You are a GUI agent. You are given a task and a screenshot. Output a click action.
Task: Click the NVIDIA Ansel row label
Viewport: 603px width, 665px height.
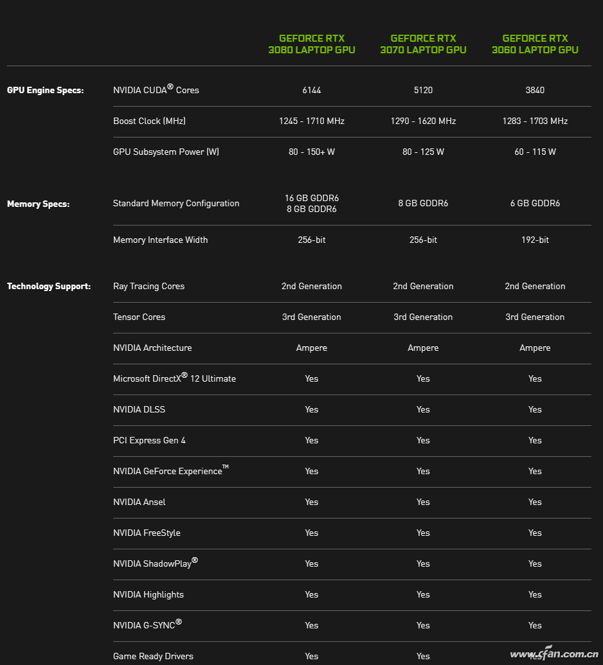coord(139,502)
